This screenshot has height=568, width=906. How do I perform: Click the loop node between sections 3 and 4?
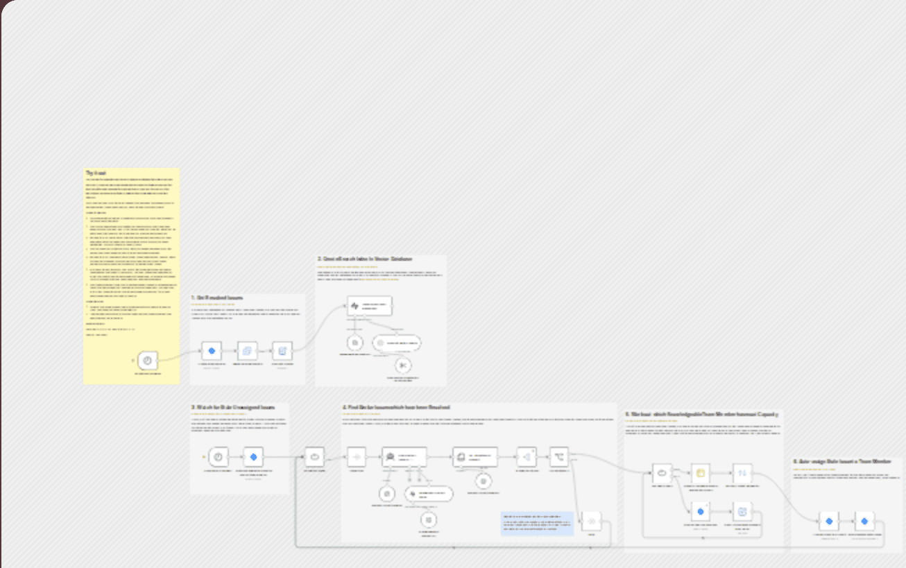pos(315,457)
